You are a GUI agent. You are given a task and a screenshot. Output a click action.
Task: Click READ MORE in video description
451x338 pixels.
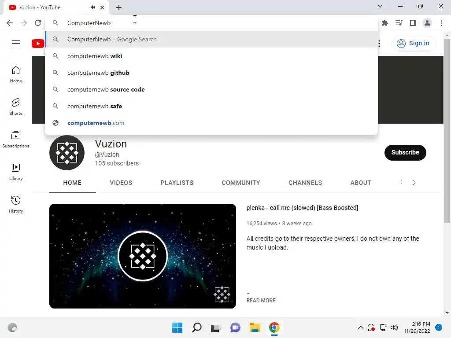[x=261, y=300]
